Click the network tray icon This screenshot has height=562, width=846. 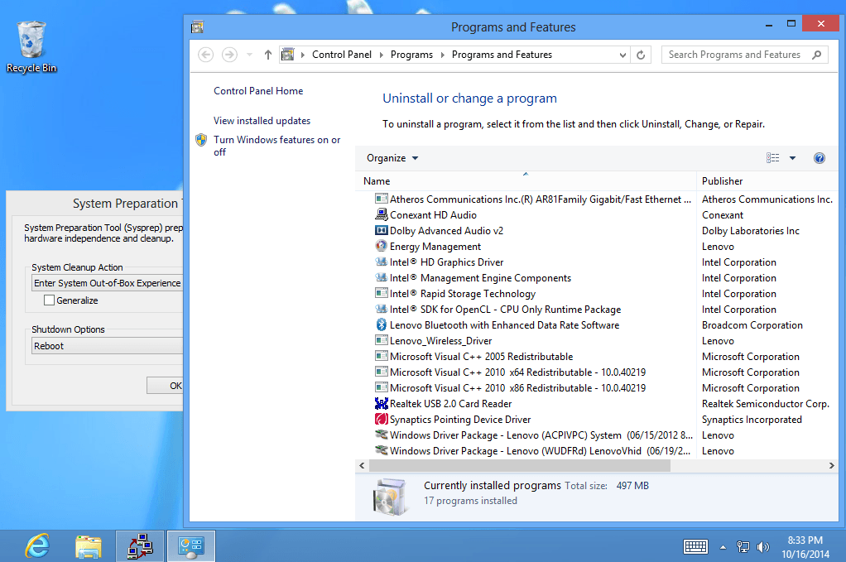pos(743,547)
